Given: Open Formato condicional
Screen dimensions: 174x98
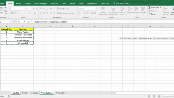Looking at the screenshot, I should point(103,11).
